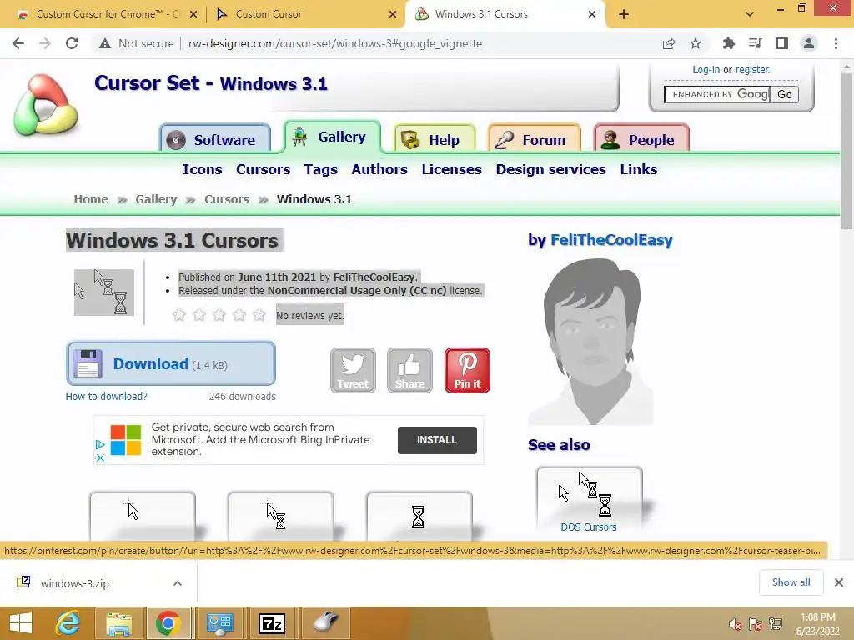
Task: Open the People site tab
Action: pos(641,139)
